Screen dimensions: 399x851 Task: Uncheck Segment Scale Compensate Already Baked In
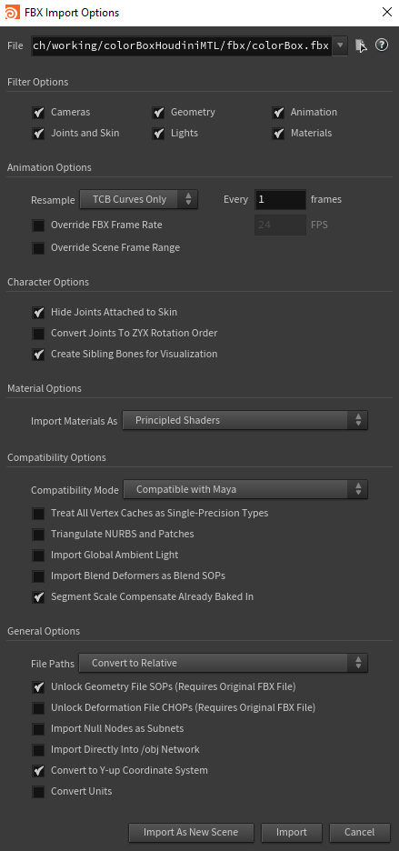pos(38,597)
